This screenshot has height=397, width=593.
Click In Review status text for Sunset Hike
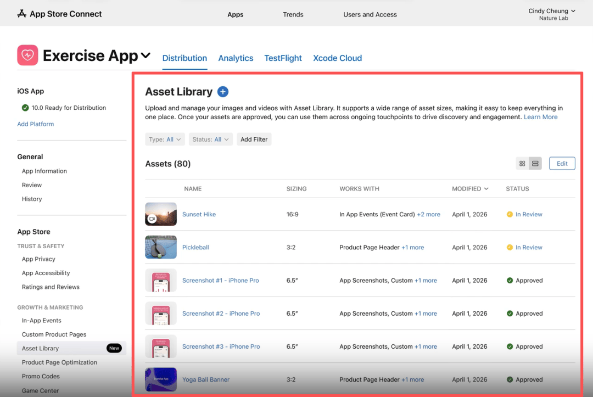pos(529,214)
